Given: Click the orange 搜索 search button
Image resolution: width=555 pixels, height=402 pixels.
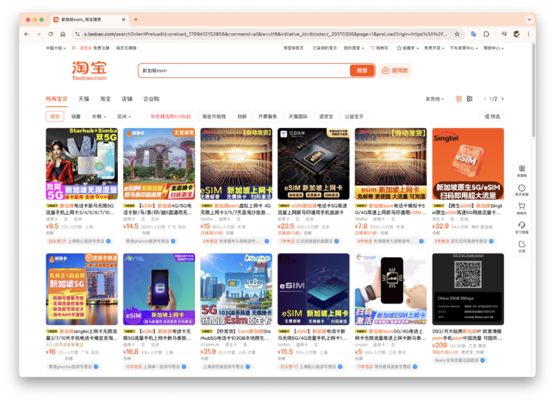Looking at the screenshot, I should tap(362, 71).
